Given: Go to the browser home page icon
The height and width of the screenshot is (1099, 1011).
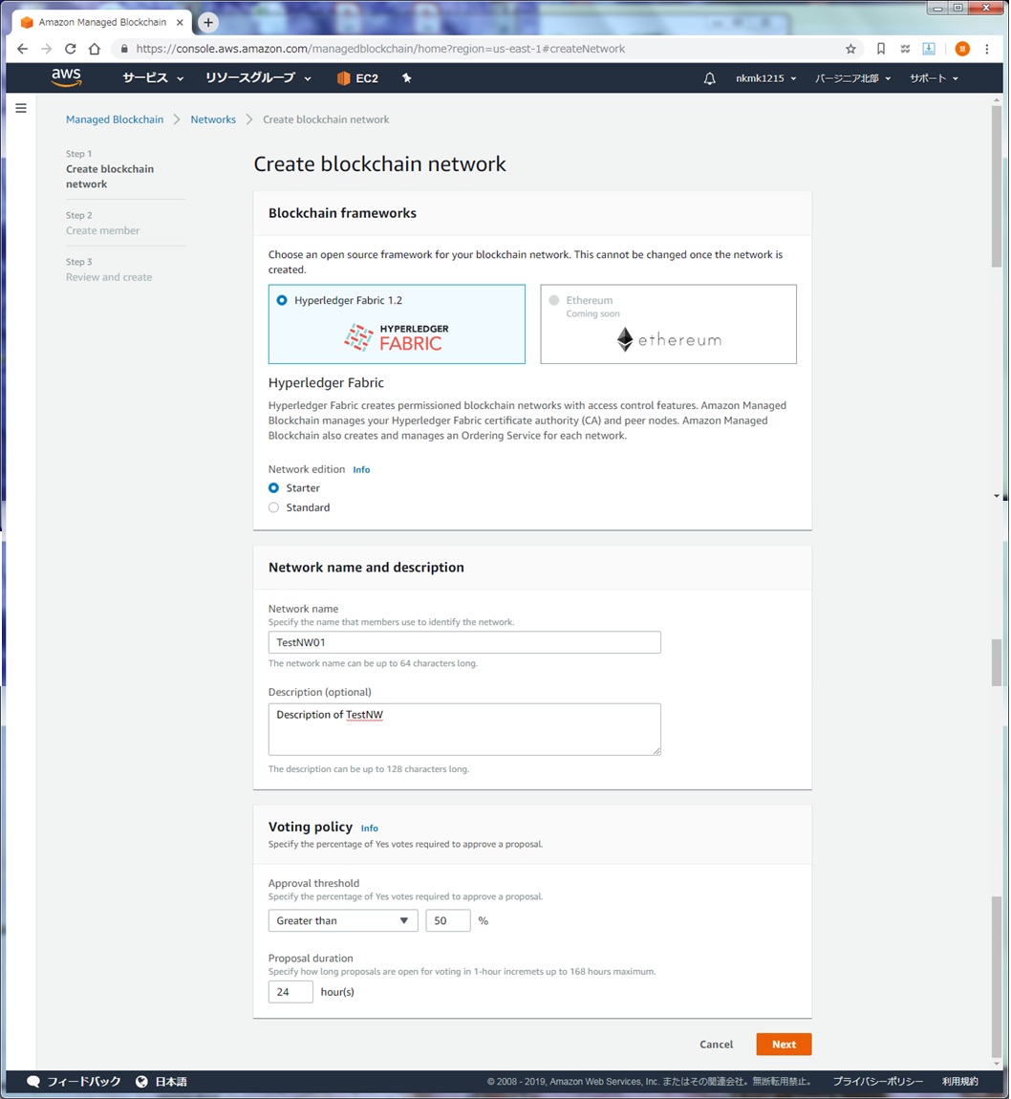Looking at the screenshot, I should (94, 49).
